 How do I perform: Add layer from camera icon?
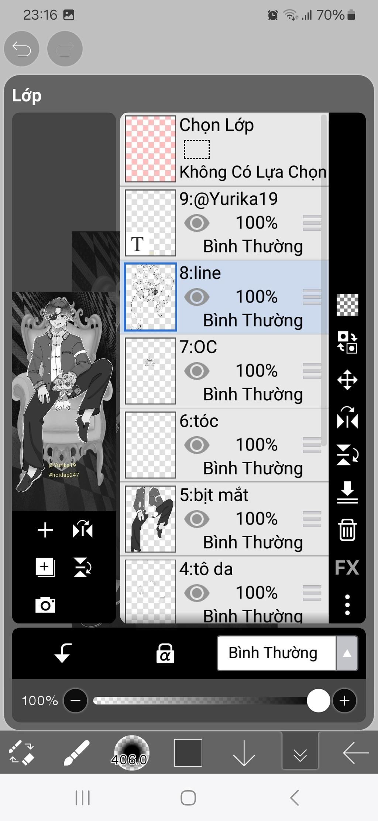point(45,605)
